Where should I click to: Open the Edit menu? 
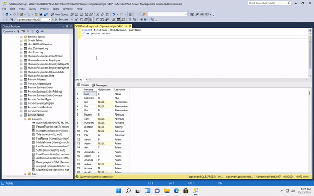click(13, 9)
